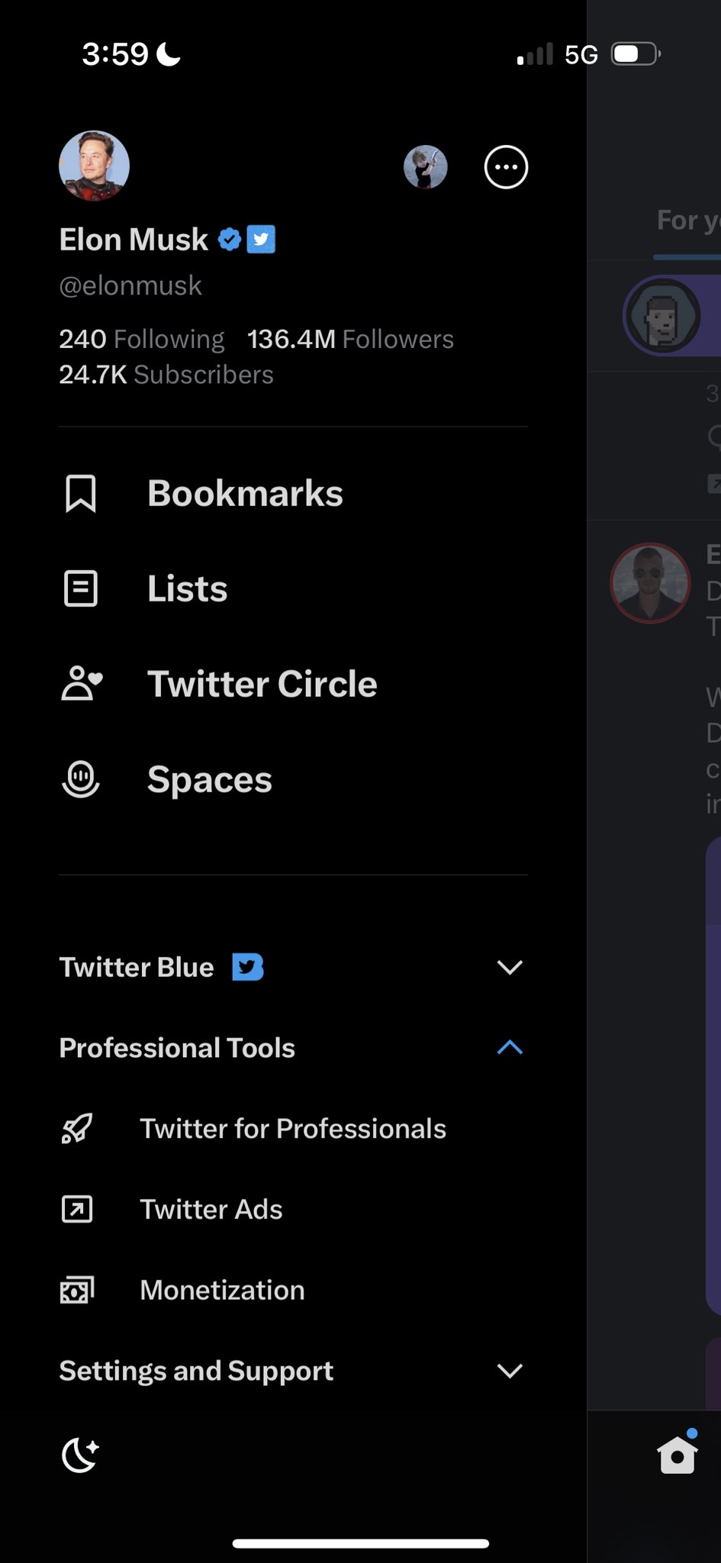Tap the Twitter for Professionals rocket icon
This screenshot has height=1563, width=721.
pyautogui.click(x=77, y=1129)
